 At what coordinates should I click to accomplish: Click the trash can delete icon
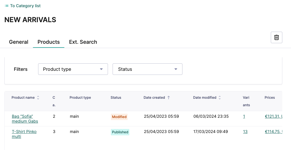(x=276, y=37)
